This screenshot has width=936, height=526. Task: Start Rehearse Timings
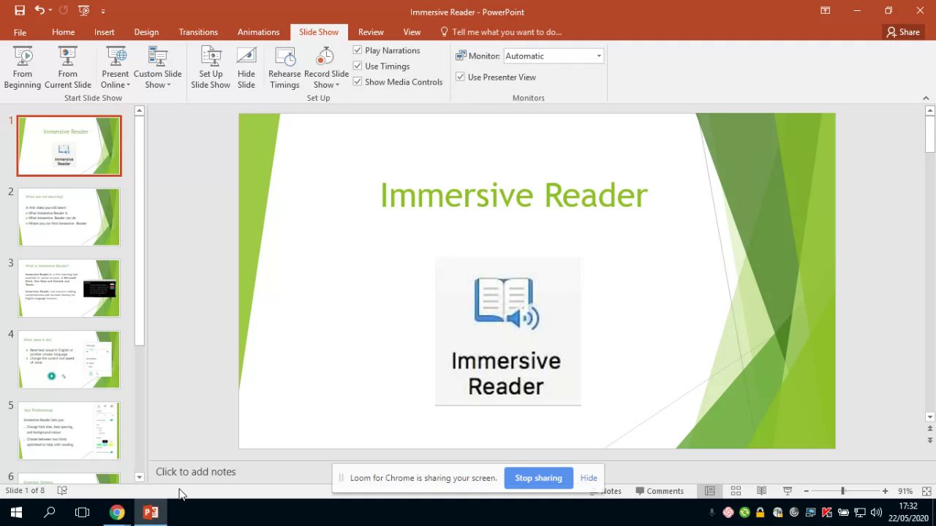coord(284,67)
